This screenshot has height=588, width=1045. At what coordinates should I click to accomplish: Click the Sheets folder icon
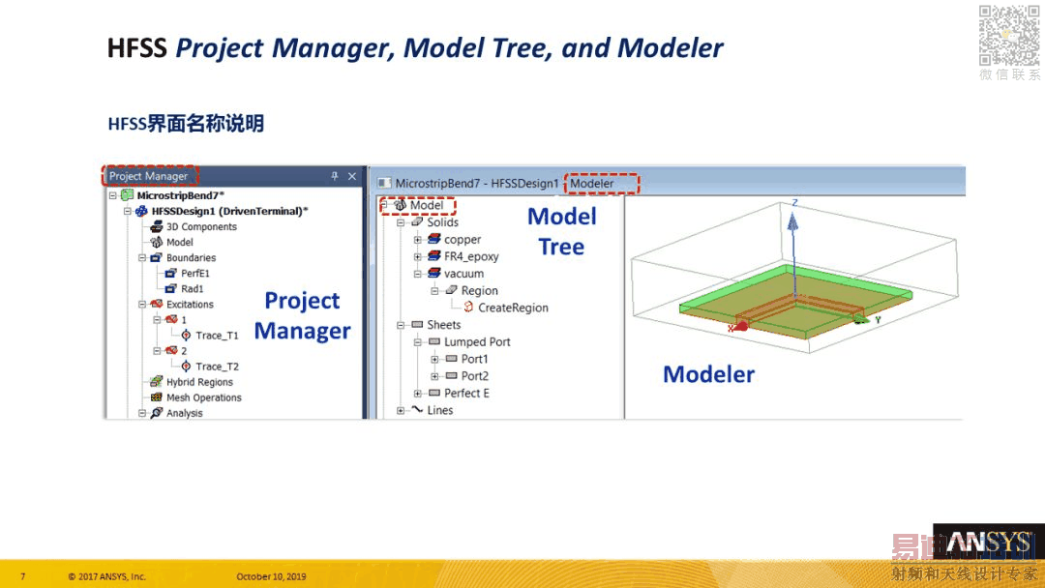417,324
